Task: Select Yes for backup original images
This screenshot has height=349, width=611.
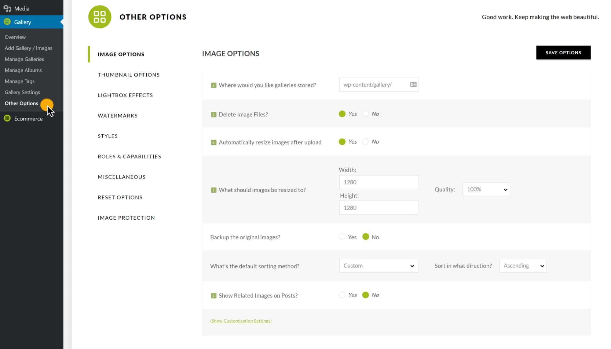Action: [x=342, y=237]
